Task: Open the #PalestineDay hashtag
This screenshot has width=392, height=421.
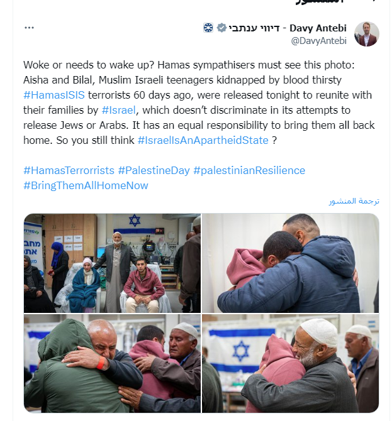Action: 154,170
